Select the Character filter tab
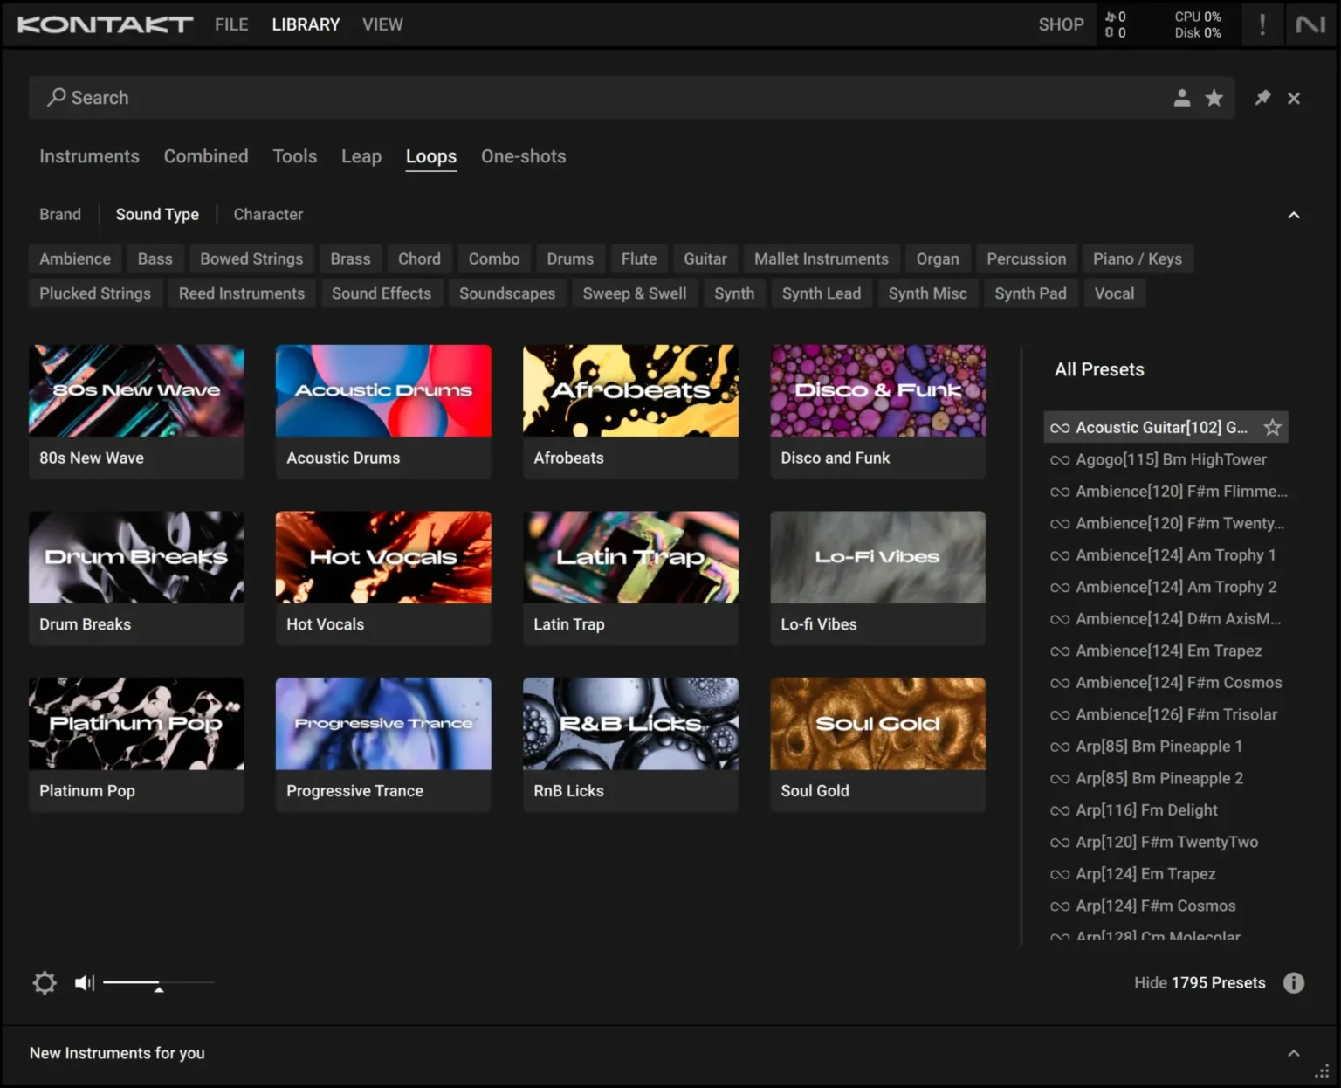The image size is (1341, 1088). (268, 215)
